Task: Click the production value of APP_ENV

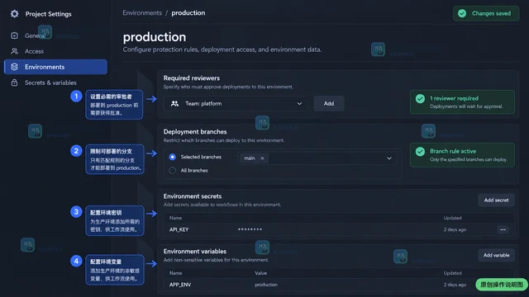Action: click(x=266, y=285)
